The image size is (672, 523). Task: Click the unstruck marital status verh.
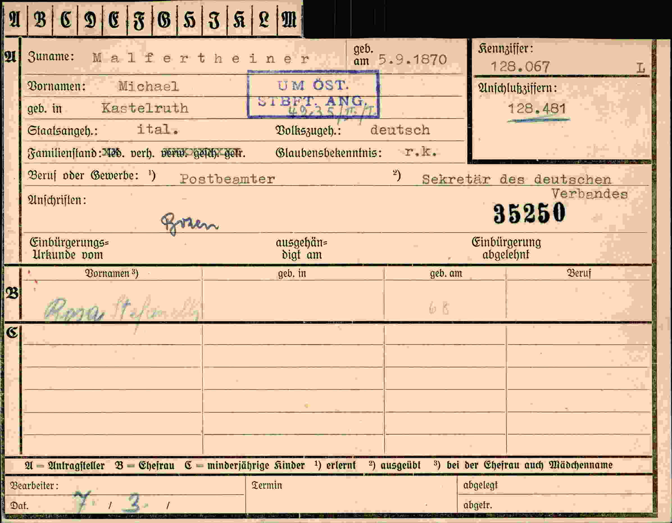pyautogui.click(x=142, y=153)
